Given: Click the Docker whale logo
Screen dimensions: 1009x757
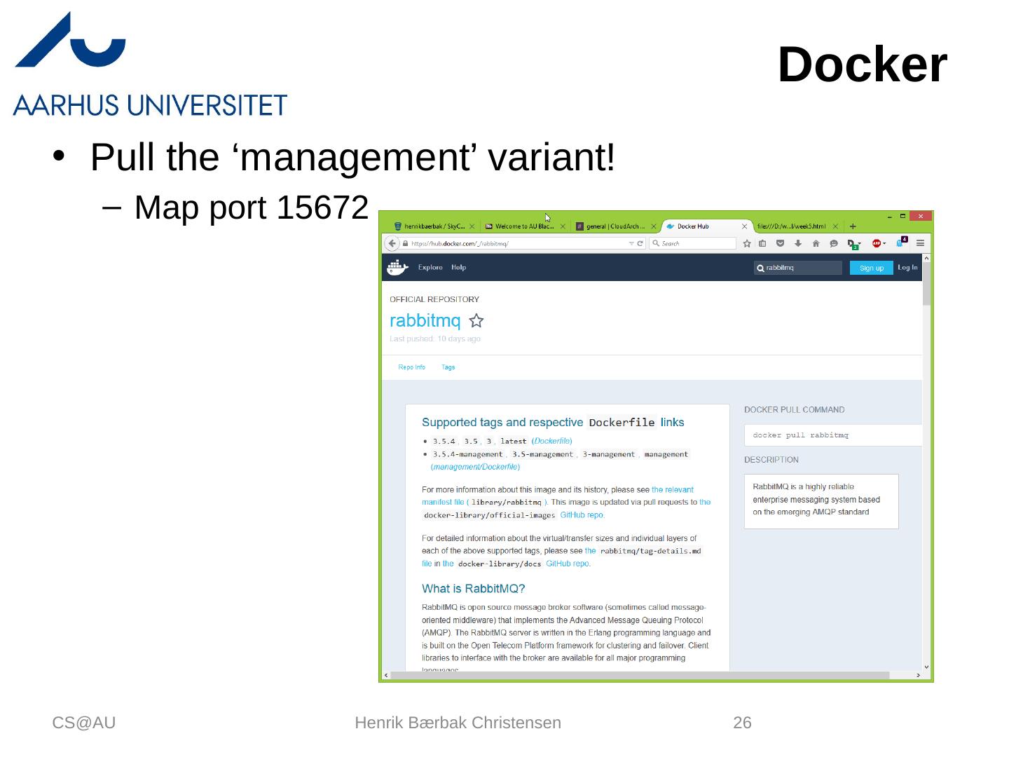Looking at the screenshot, I should pos(397,267).
